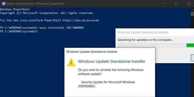Click the yellow warning triangle icon

71,62
